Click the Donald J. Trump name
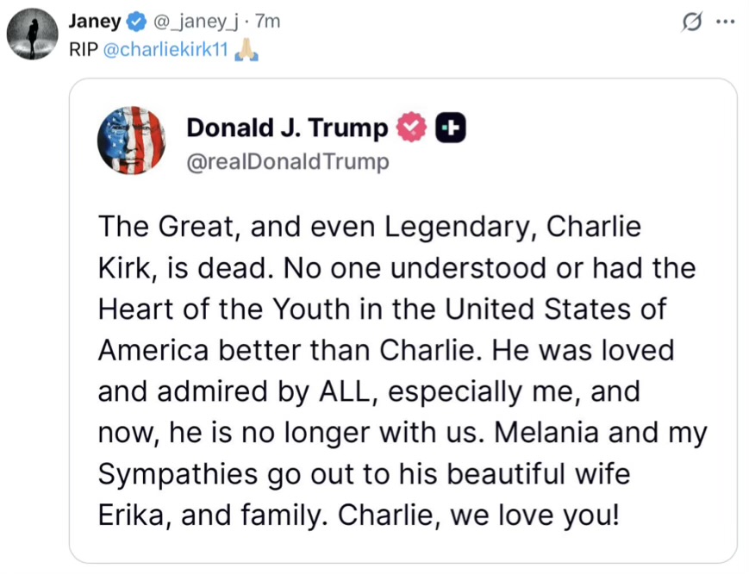The width and height of the screenshot is (749, 575). tap(287, 128)
